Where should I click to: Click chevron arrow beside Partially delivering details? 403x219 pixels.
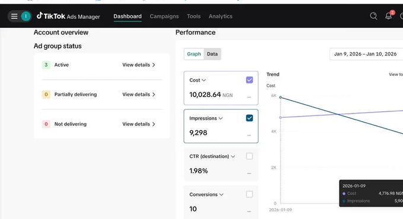(153, 95)
